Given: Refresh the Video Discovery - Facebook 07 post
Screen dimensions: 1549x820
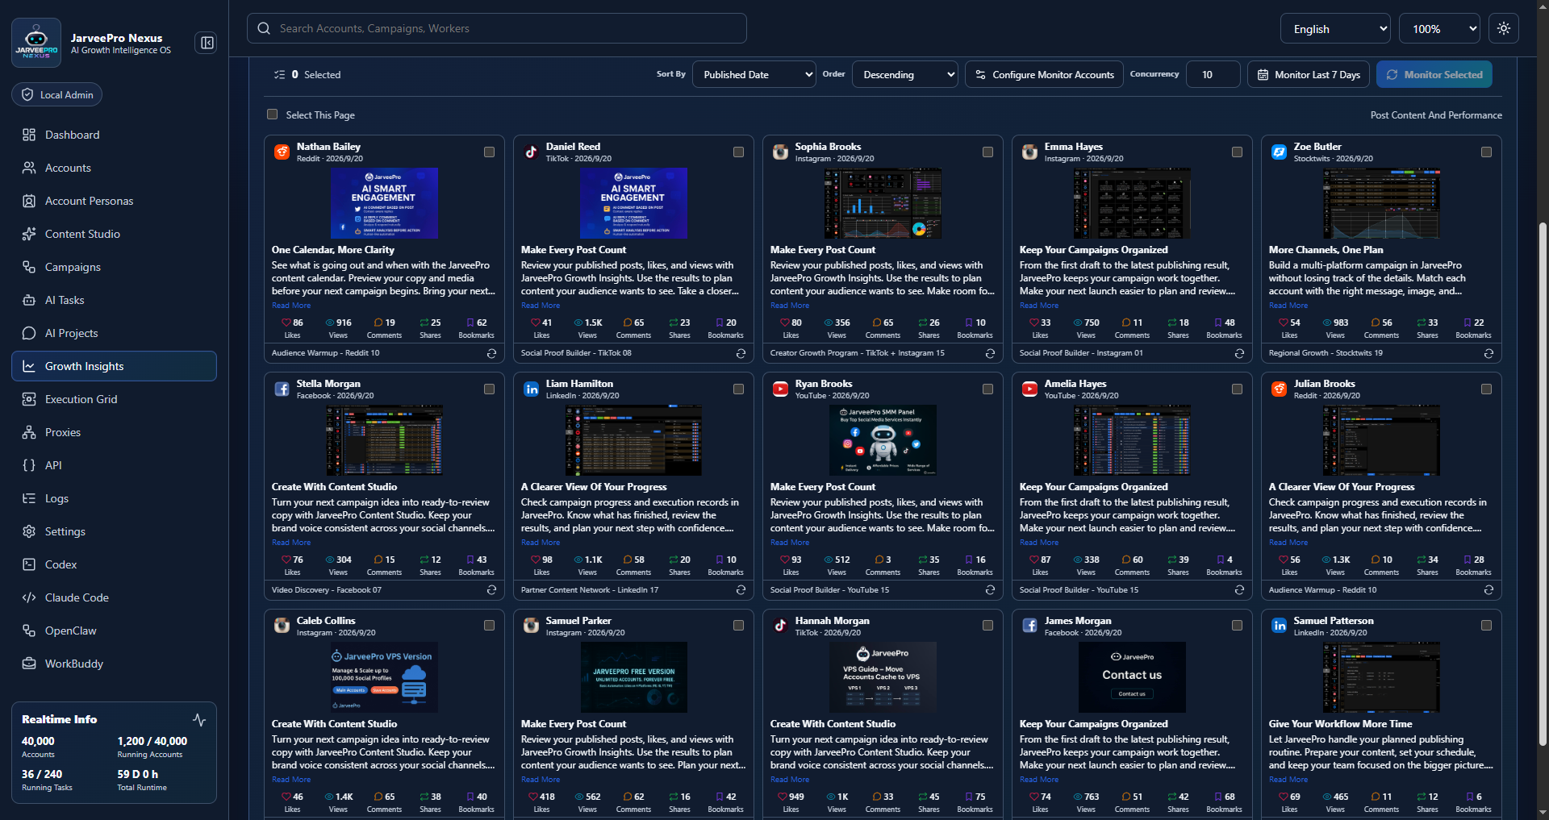Looking at the screenshot, I should coord(491,590).
